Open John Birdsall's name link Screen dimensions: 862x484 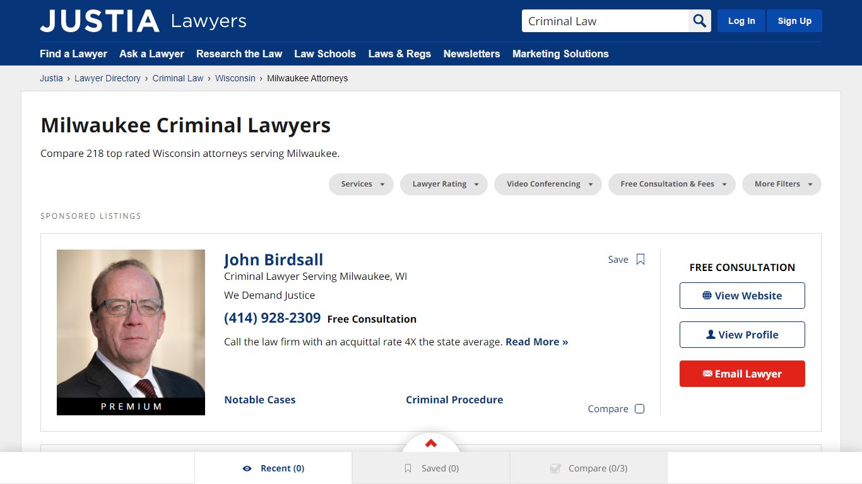coord(273,260)
